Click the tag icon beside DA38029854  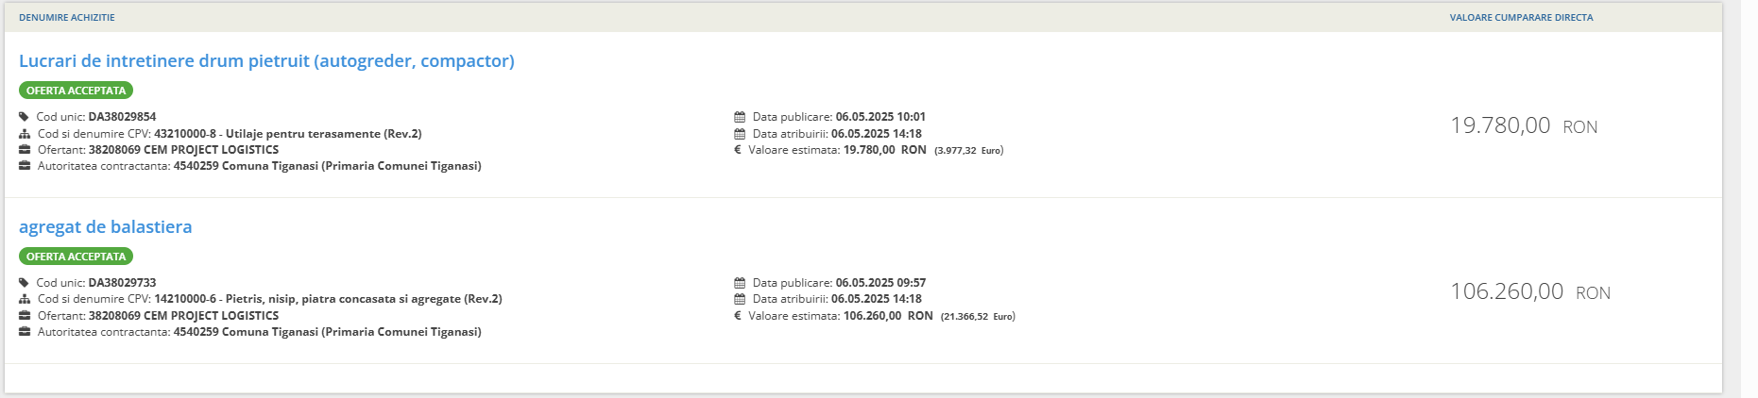click(x=24, y=117)
